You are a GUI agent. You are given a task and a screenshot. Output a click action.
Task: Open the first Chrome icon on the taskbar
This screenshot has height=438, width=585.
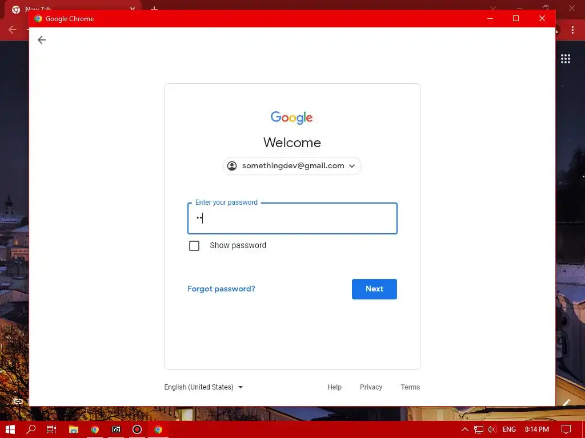coord(95,429)
